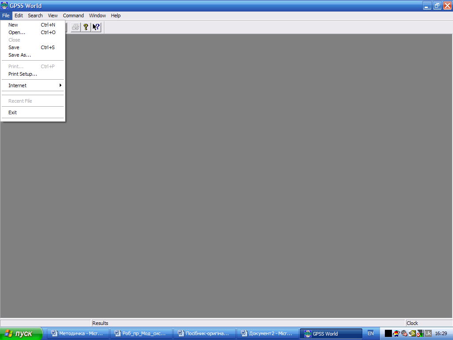Select Save As... in the File menu
Screen dimensions: 453x340
(33, 55)
